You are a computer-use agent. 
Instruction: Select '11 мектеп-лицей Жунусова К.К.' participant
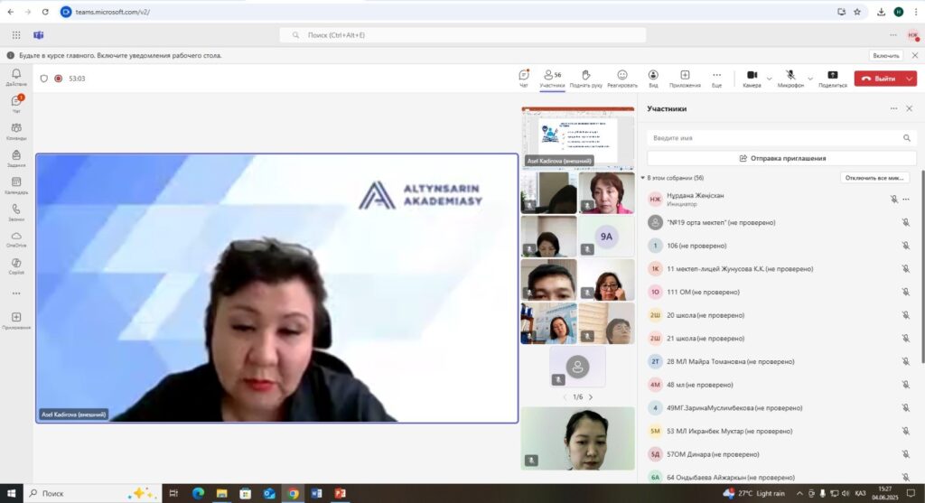[781, 269]
